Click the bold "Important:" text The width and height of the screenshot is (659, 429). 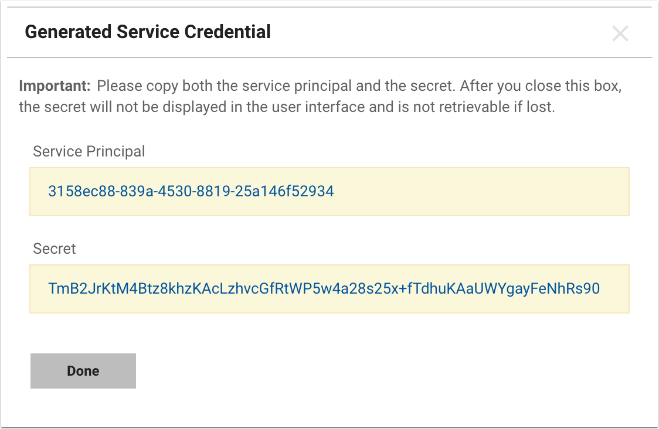coord(55,86)
